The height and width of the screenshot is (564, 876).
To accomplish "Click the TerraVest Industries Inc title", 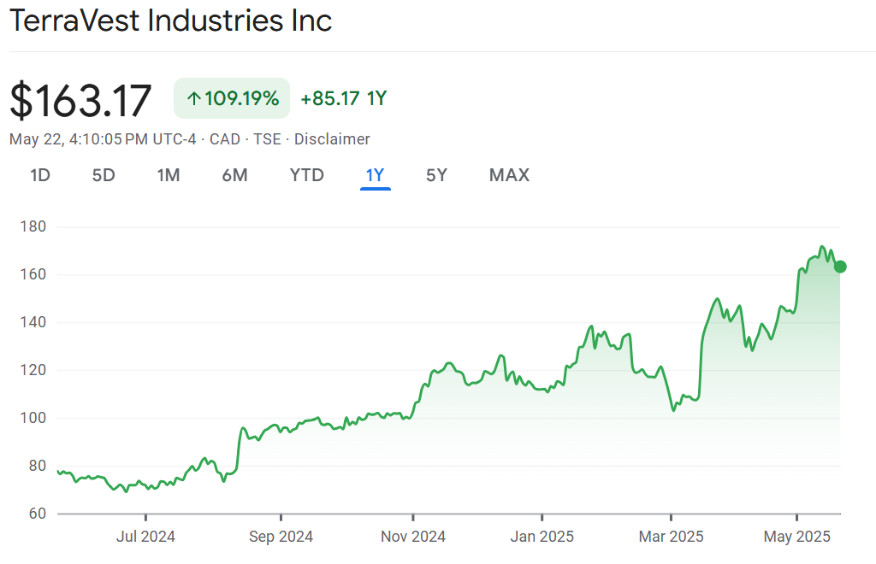I will [x=171, y=21].
